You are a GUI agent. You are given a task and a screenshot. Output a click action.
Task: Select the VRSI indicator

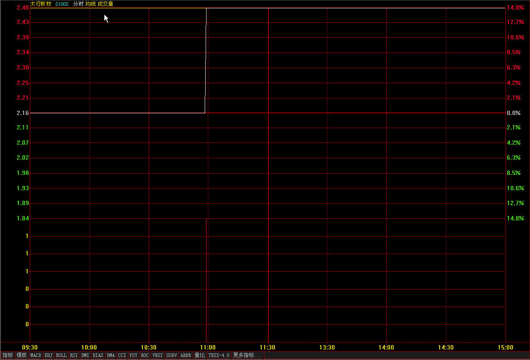[x=158, y=355]
